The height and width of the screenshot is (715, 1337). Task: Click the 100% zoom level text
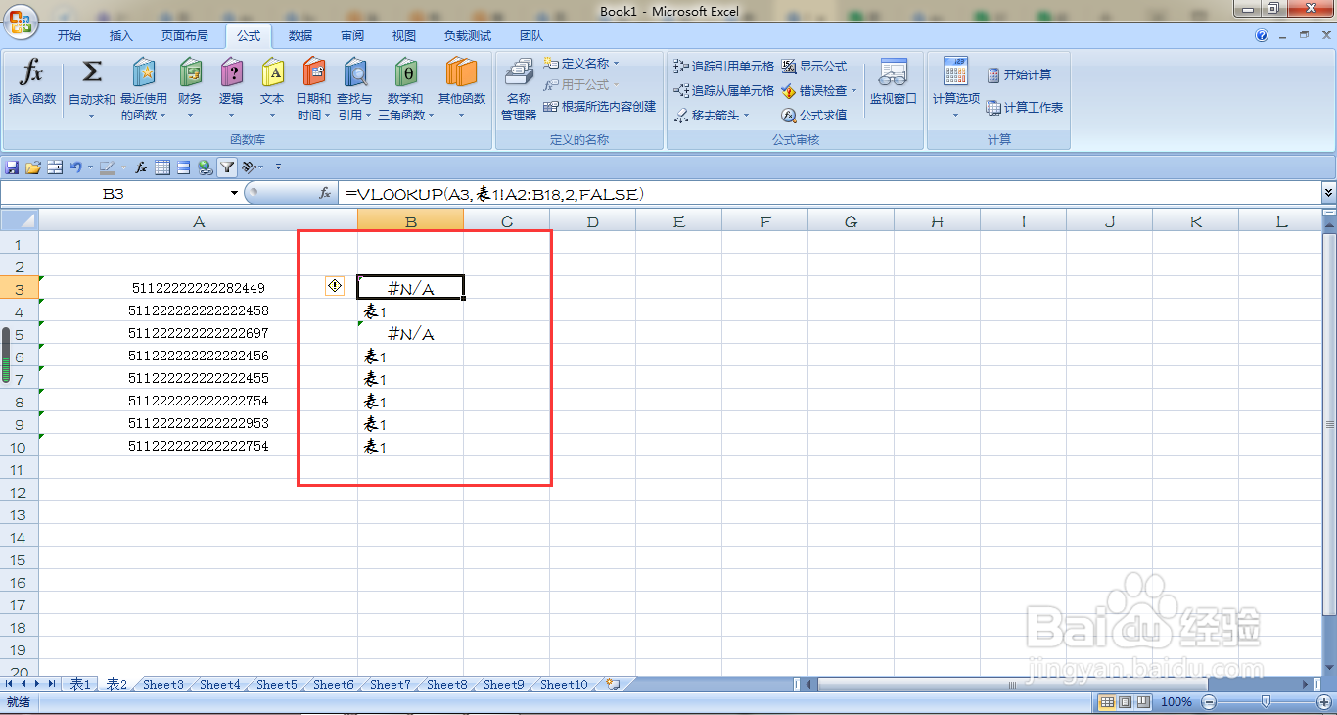1176,702
